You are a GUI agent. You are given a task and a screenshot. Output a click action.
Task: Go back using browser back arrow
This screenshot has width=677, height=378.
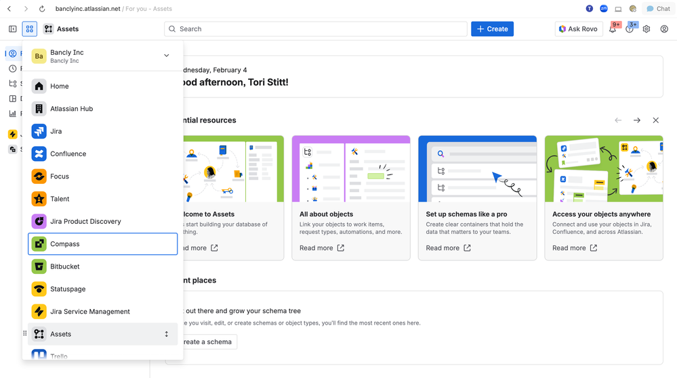click(9, 9)
